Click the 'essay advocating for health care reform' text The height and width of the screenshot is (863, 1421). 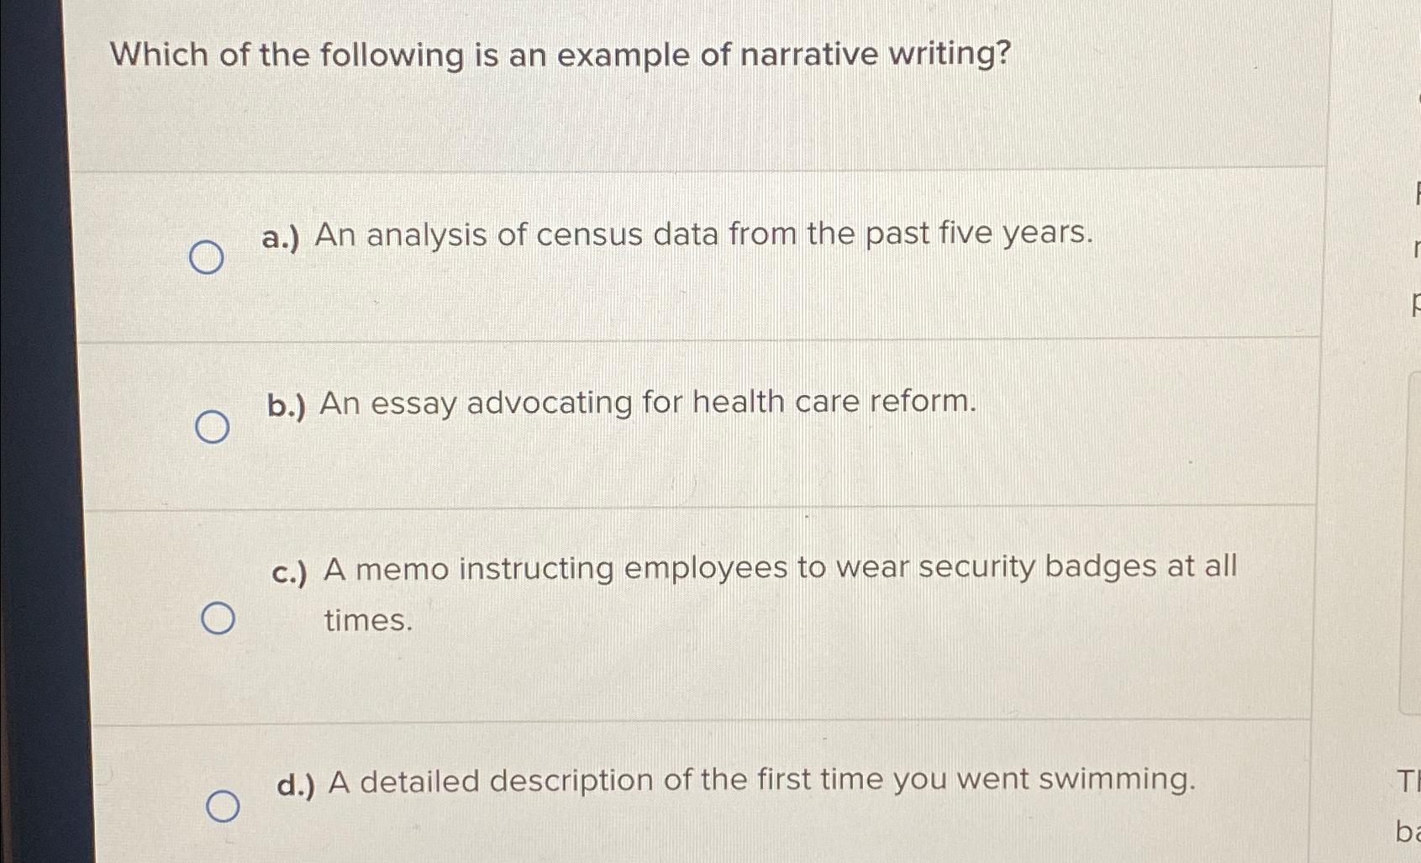pyautogui.click(x=648, y=403)
